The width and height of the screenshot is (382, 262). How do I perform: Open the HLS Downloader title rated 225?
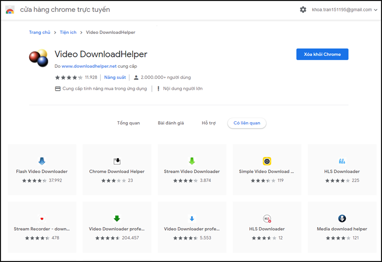[x=342, y=171]
